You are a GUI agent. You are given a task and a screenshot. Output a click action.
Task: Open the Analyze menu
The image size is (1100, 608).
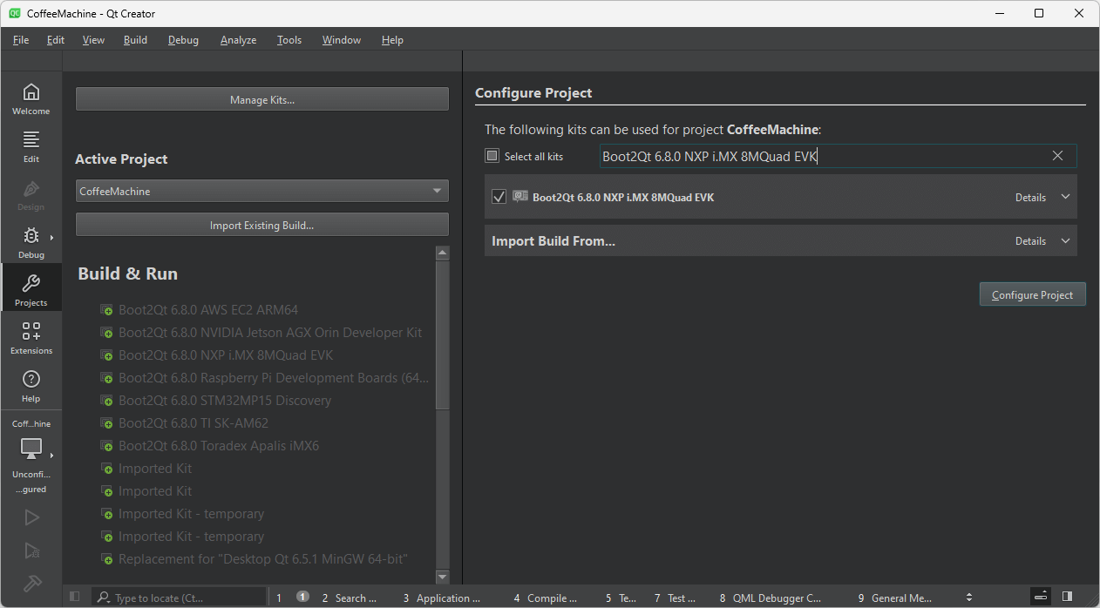pos(238,40)
